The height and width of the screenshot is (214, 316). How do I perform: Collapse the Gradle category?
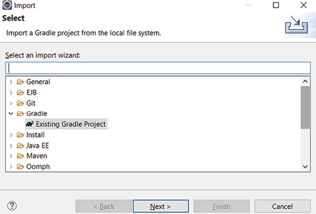point(11,113)
